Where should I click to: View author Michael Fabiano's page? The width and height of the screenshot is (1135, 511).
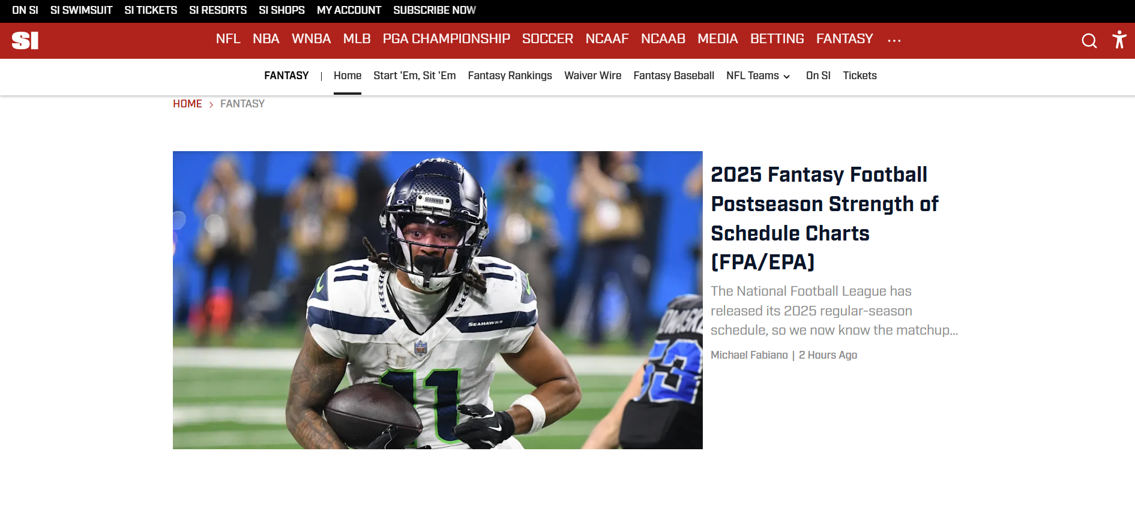[749, 355]
